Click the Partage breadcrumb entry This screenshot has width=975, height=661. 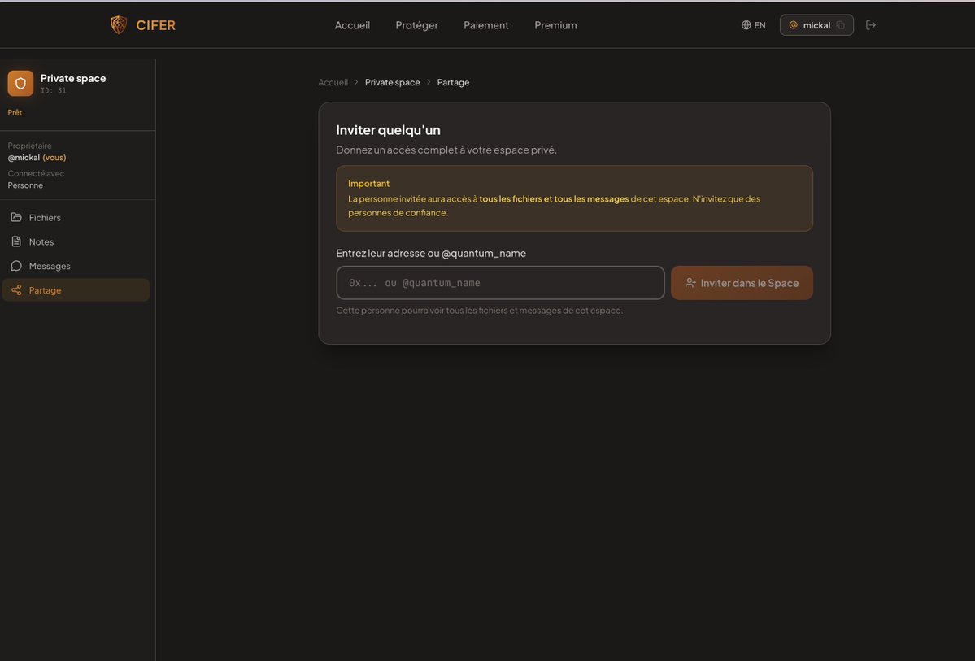(453, 82)
